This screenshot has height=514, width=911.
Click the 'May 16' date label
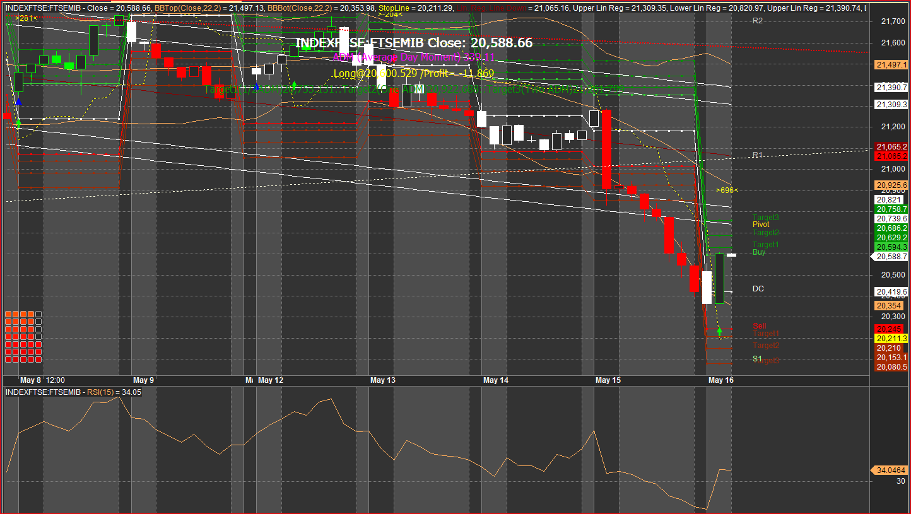[721, 380]
